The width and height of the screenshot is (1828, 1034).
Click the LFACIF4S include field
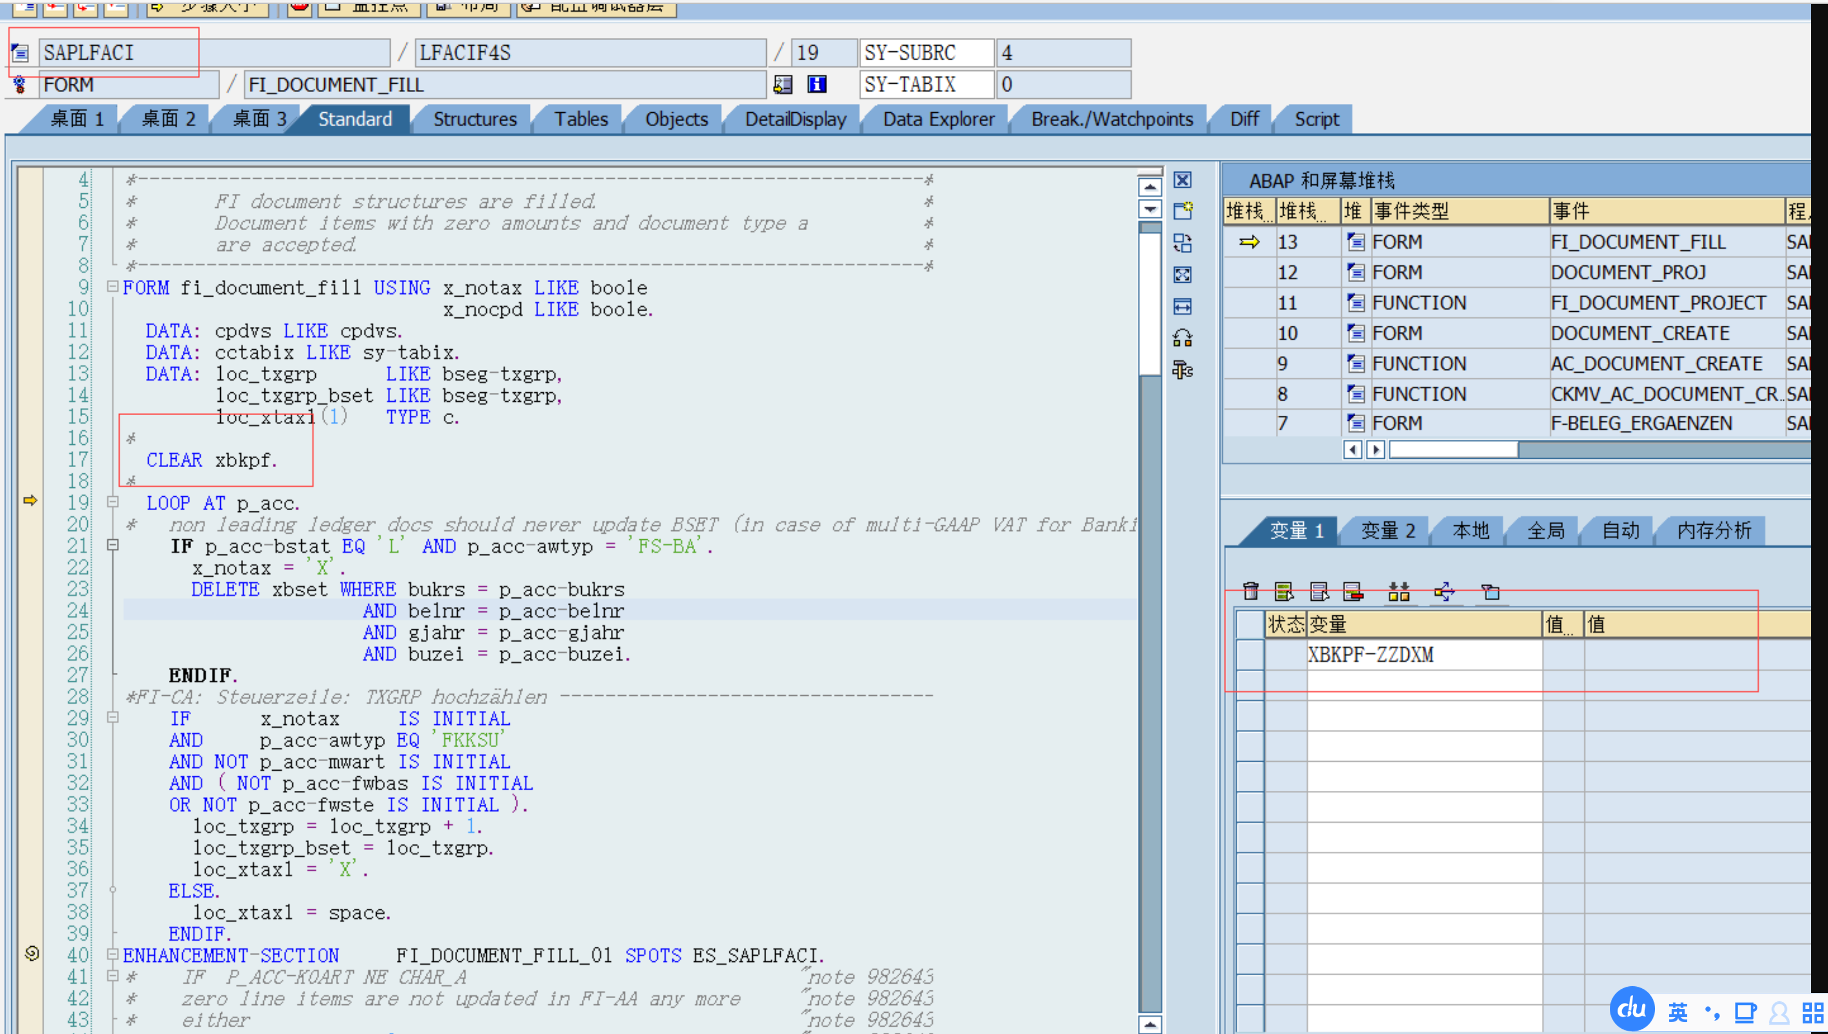[x=591, y=52]
